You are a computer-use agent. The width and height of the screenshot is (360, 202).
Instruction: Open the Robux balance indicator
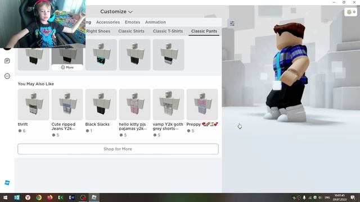click(x=351, y=12)
